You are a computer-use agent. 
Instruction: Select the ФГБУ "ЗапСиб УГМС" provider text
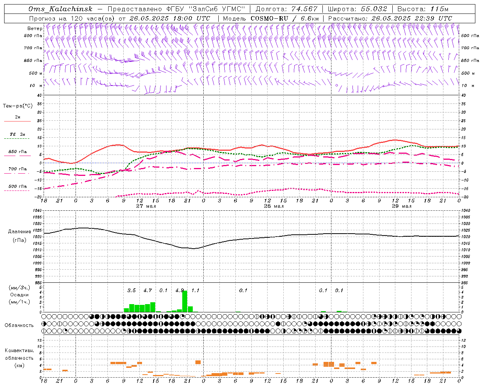(206, 9)
